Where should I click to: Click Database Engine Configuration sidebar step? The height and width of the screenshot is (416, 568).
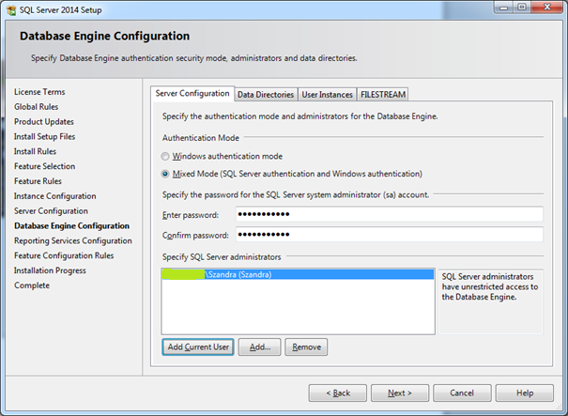point(71,225)
